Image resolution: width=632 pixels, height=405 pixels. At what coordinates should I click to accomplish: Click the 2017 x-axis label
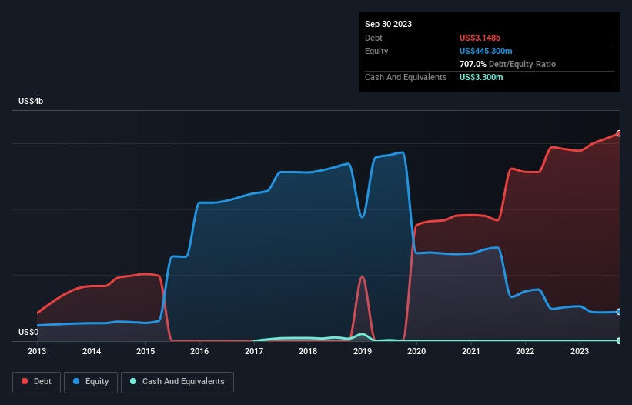tap(254, 351)
